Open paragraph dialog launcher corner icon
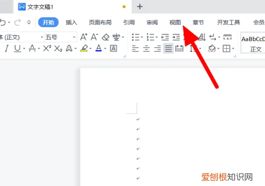265x186 pixels. coord(235,56)
